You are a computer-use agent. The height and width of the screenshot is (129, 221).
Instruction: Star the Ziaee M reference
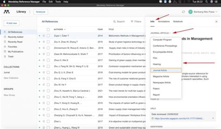44,54
